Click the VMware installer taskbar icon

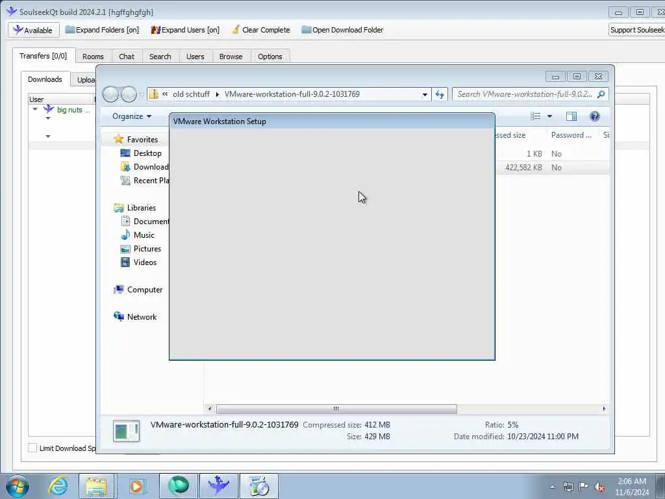click(259, 486)
